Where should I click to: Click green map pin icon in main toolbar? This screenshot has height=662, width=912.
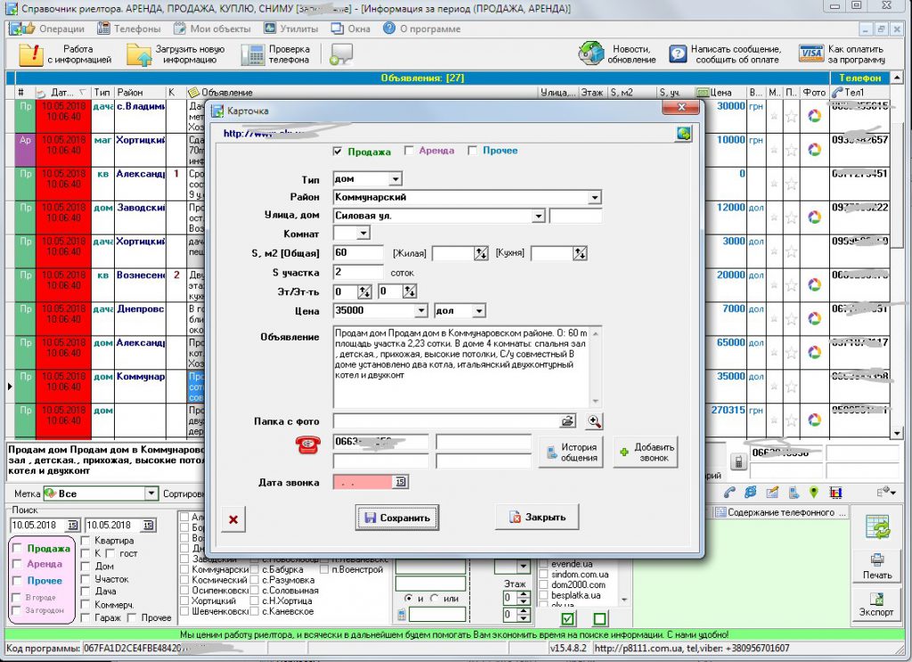coord(814,492)
